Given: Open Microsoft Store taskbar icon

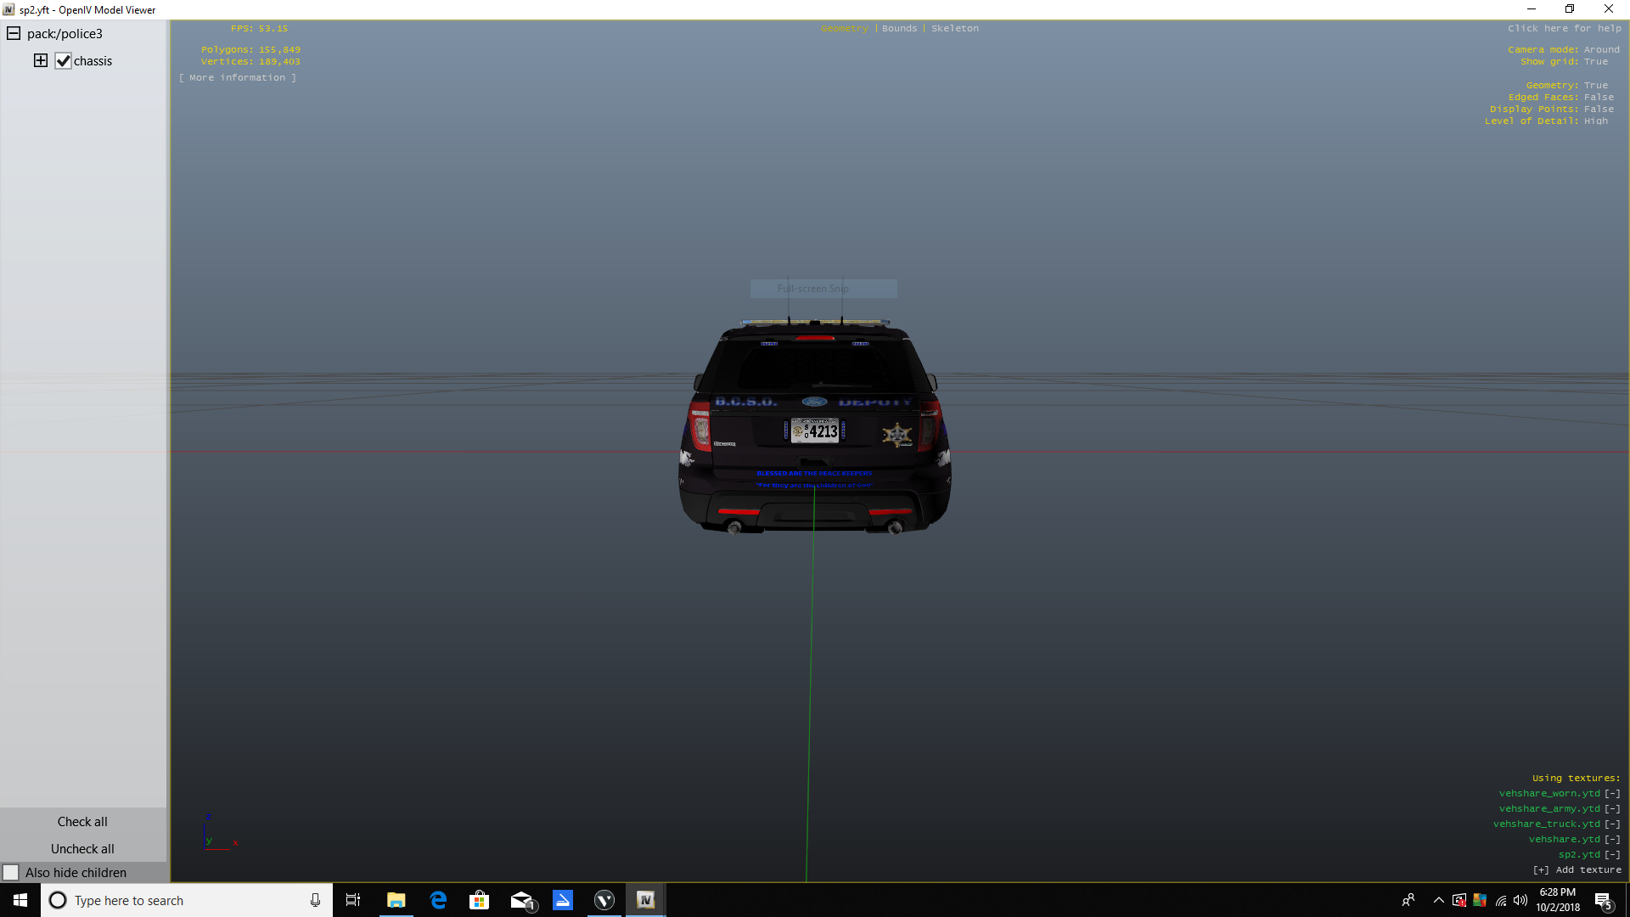Looking at the screenshot, I should 480,900.
